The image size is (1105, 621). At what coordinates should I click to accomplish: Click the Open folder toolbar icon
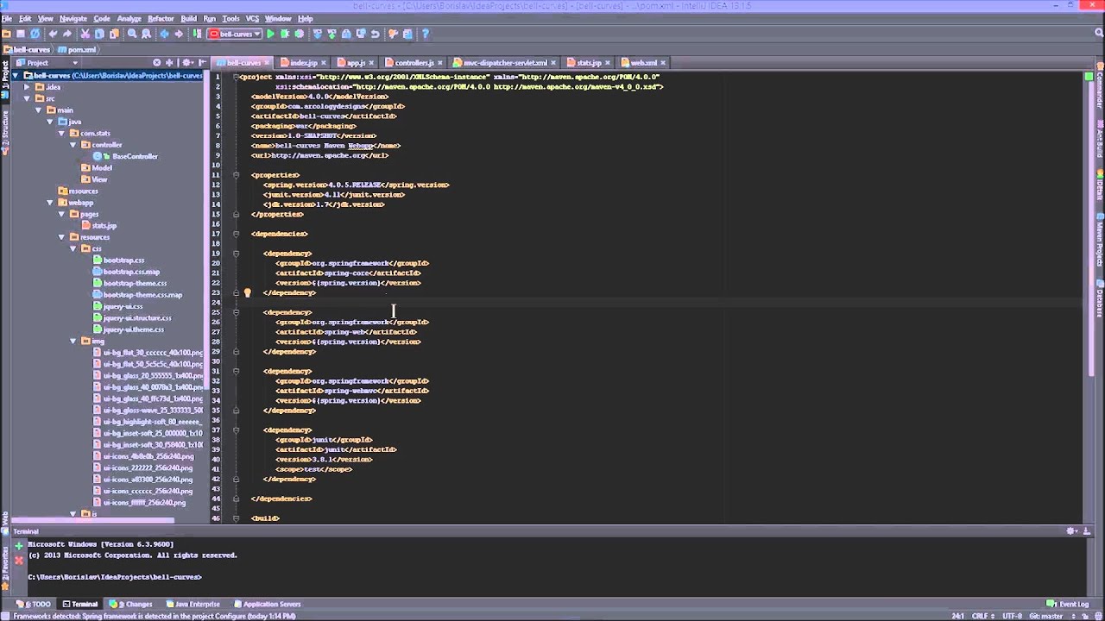pos(6,34)
